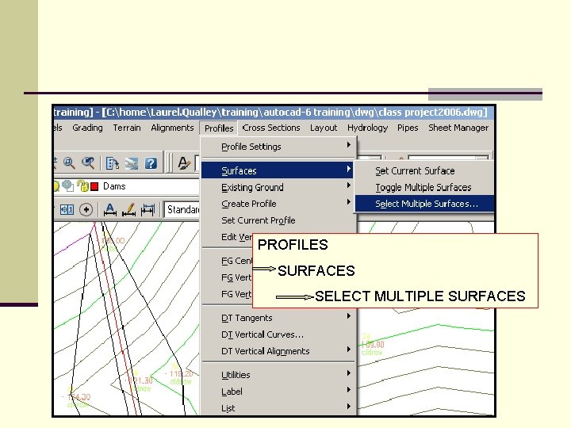The width and height of the screenshot is (571, 428).
Task: Open the Pipes menu
Action: (408, 128)
